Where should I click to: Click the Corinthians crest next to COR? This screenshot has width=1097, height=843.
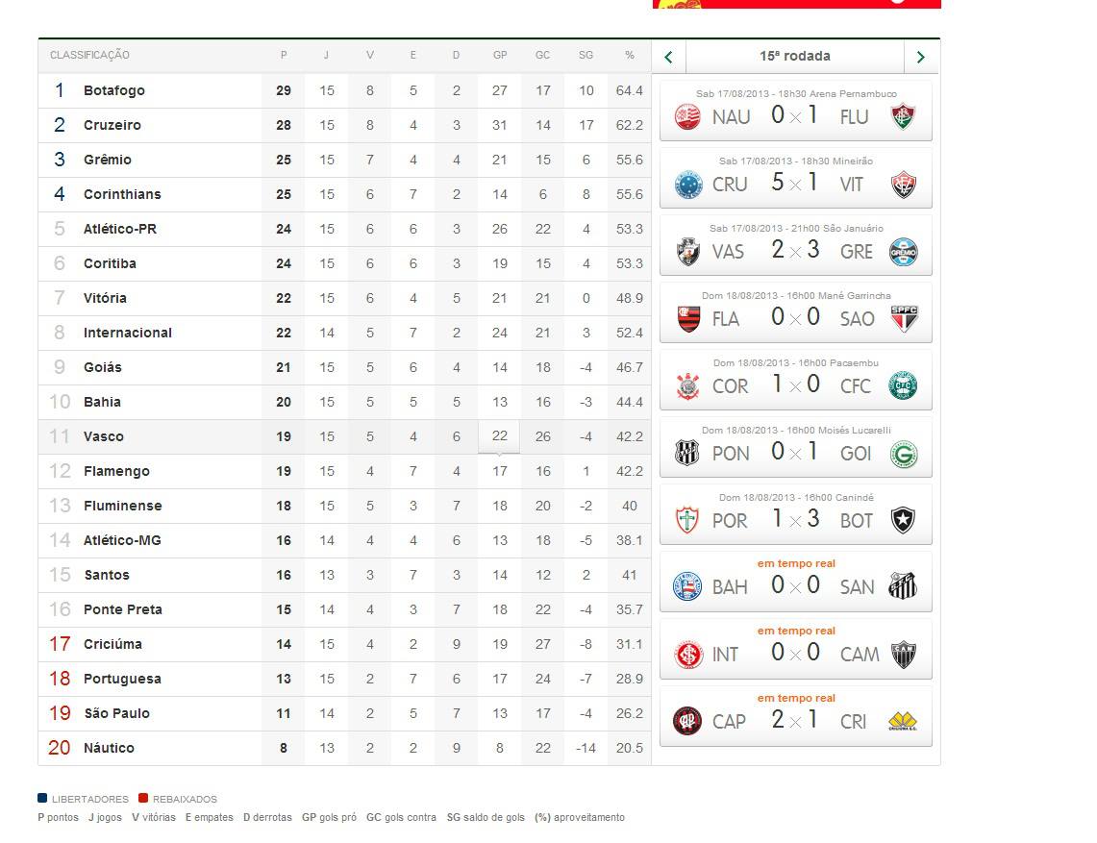point(687,385)
